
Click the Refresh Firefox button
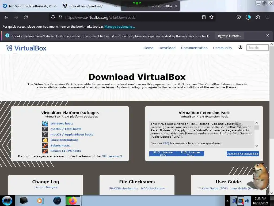click(x=229, y=36)
